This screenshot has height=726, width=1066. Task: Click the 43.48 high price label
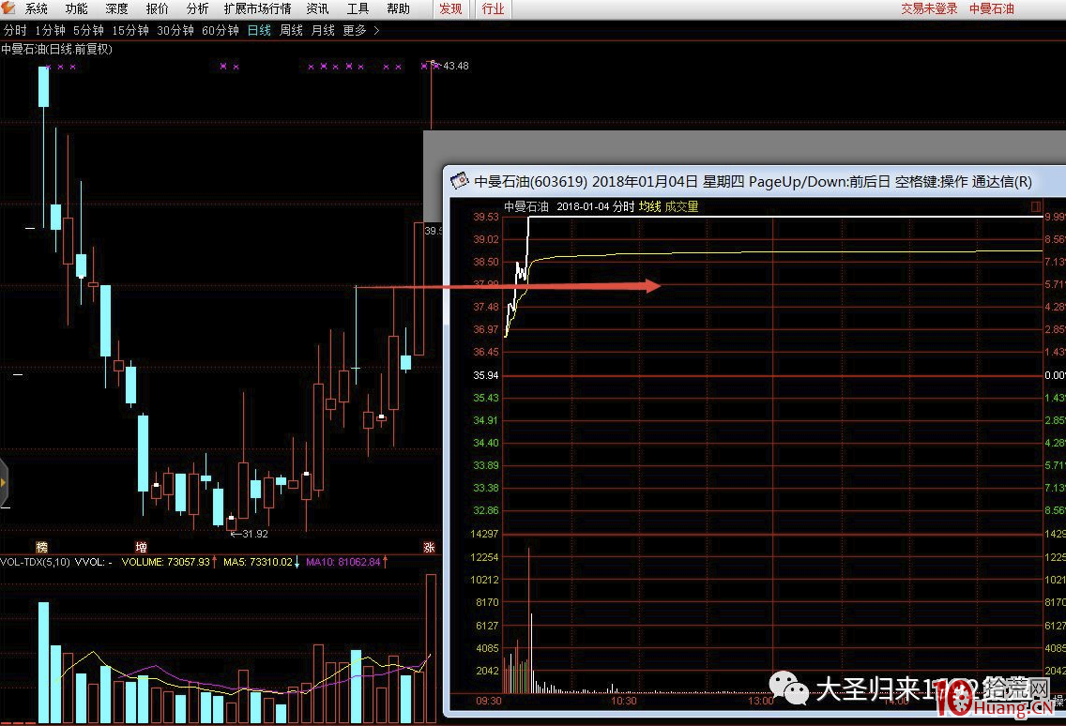tap(455, 66)
